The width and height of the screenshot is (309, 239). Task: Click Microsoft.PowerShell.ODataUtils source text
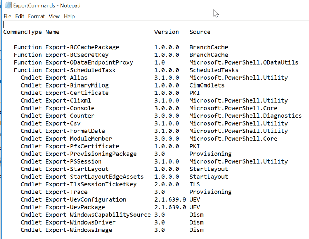244,62
